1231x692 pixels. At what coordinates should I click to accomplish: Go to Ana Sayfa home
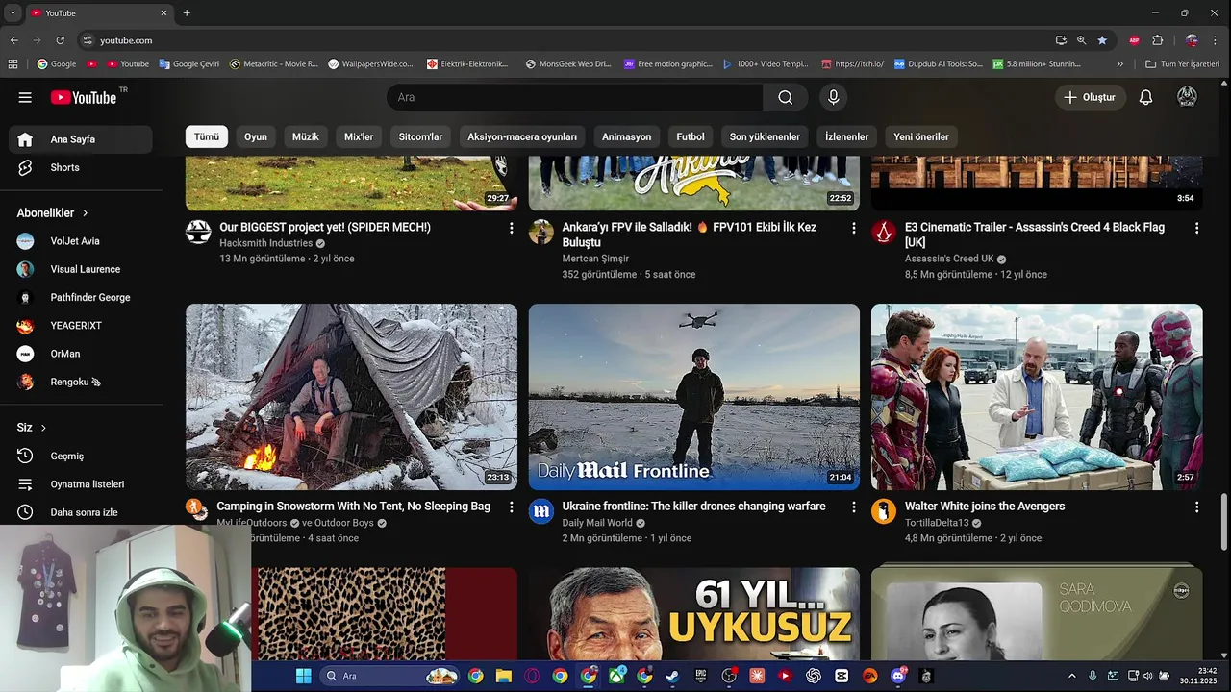(81, 139)
